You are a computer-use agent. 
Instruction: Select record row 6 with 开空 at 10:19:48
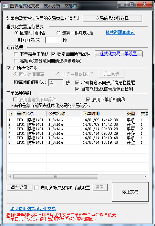pyautogui.click(x=77, y=142)
